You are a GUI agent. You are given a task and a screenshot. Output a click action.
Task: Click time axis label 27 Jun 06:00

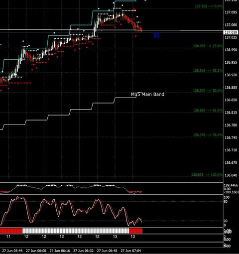click(x=36, y=251)
